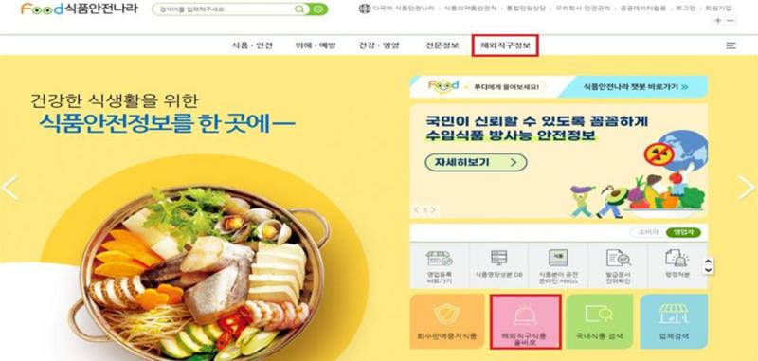Increase page zoom with the plus button

(x=718, y=20)
